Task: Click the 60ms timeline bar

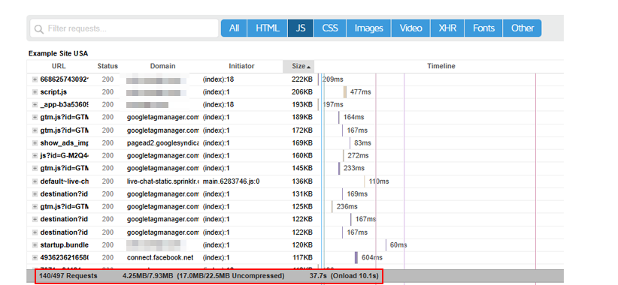Action: tap(386, 245)
